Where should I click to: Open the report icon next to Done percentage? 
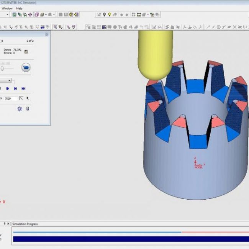coord(26,52)
